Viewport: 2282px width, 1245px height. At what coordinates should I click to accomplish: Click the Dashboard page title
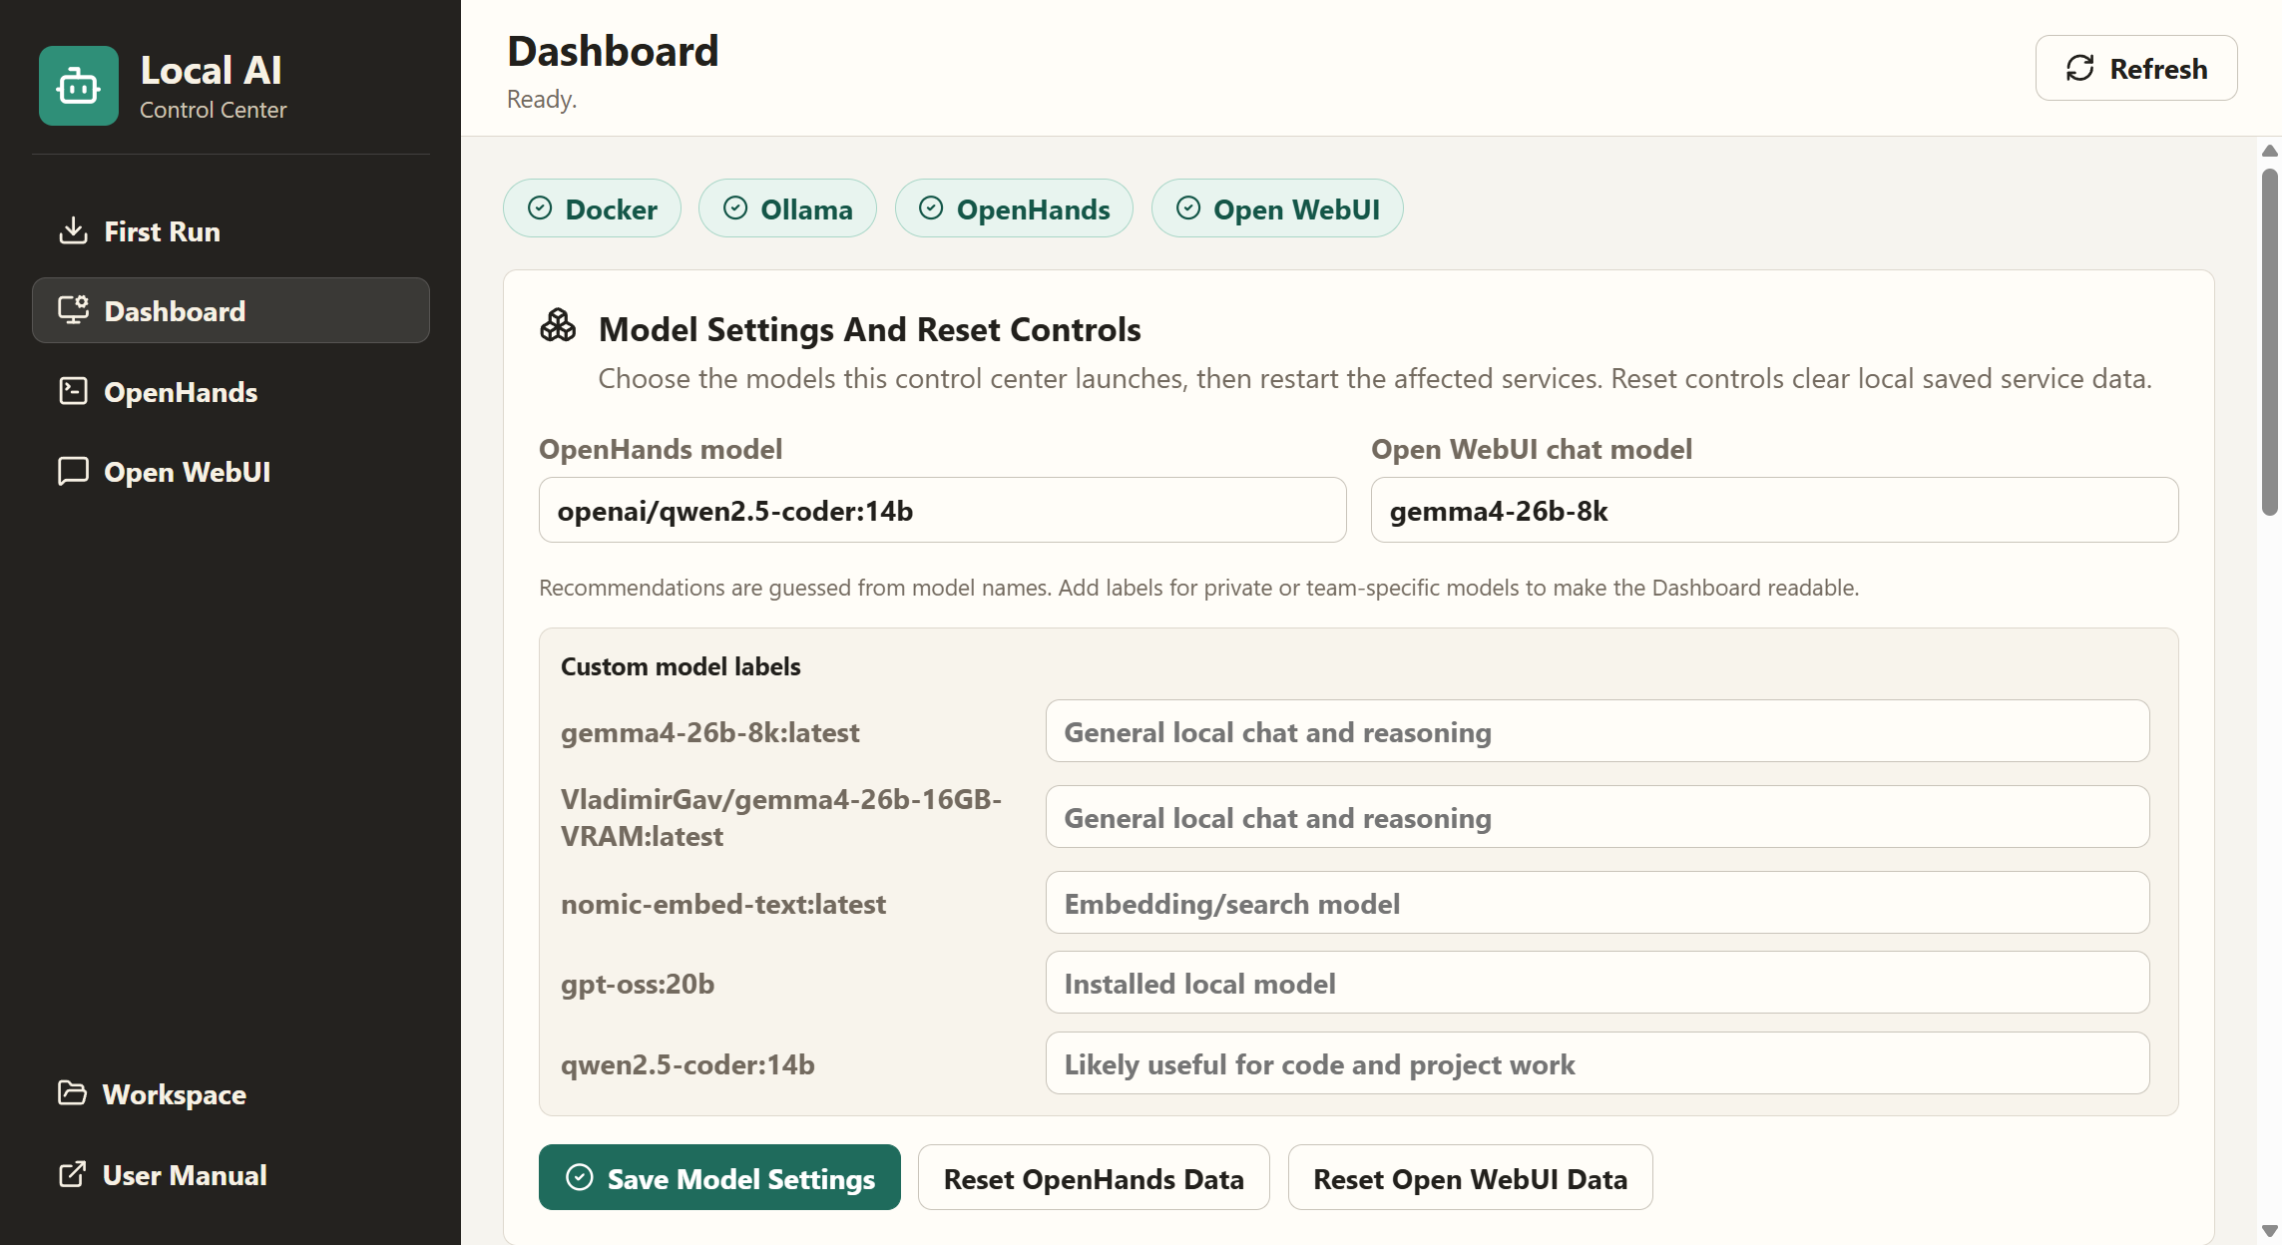click(613, 51)
